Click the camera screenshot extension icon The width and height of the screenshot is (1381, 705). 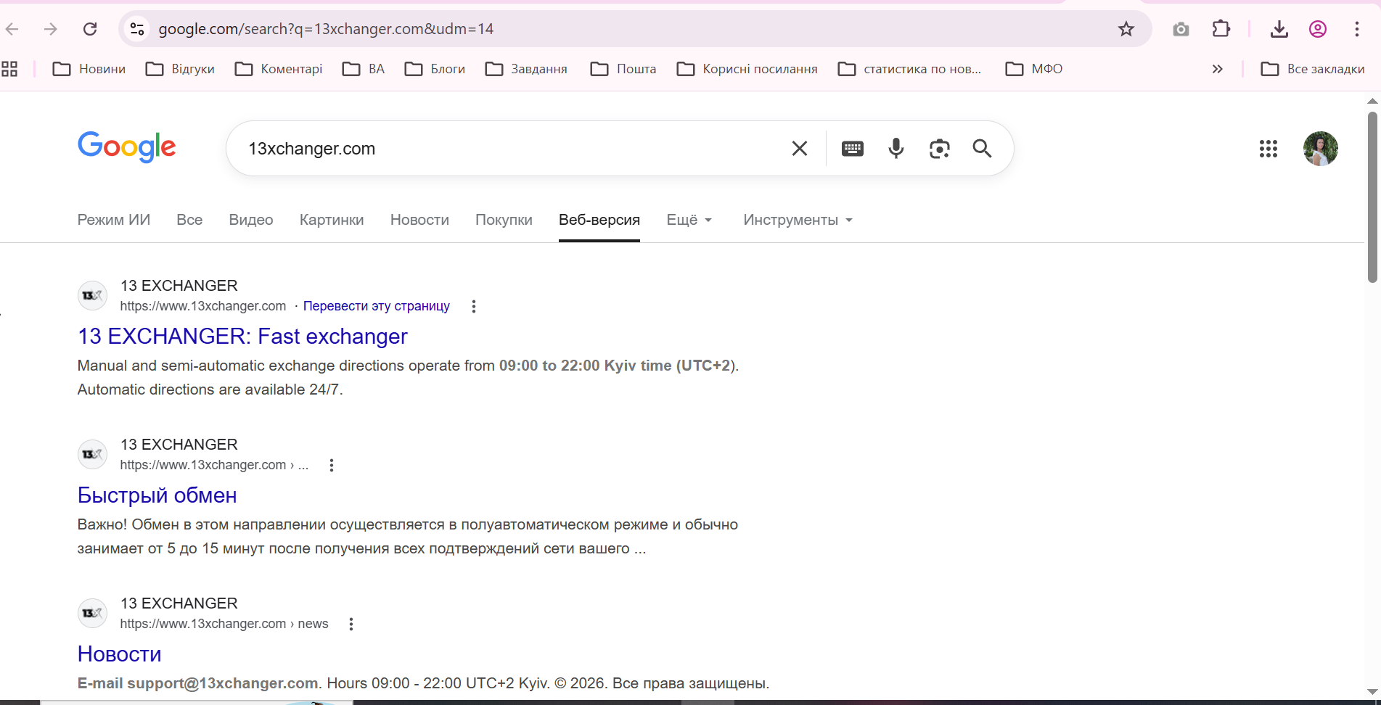(x=1181, y=29)
